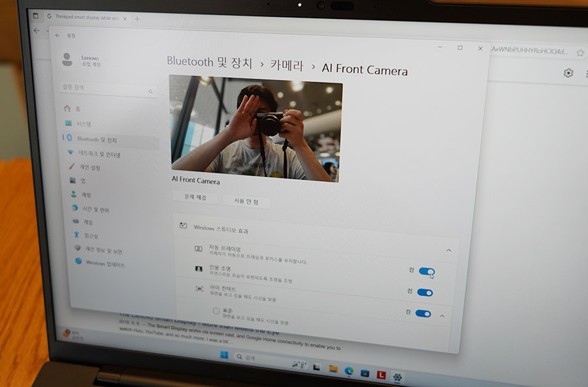Open the red Lenovo L taskbar app
Screen dimensions: 588x387
coord(382,375)
